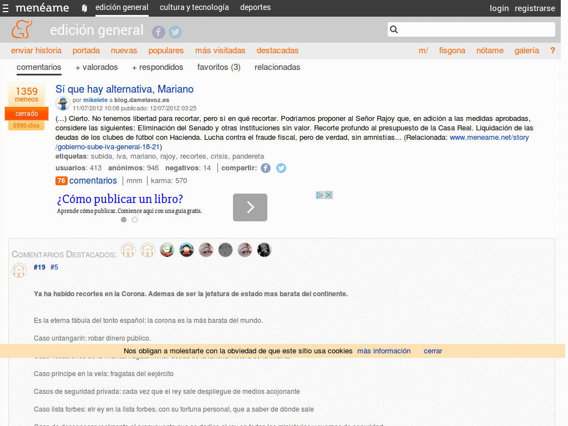568x426 pixels.
Task: Open the hamburger menu
Action: [x=7, y=8]
